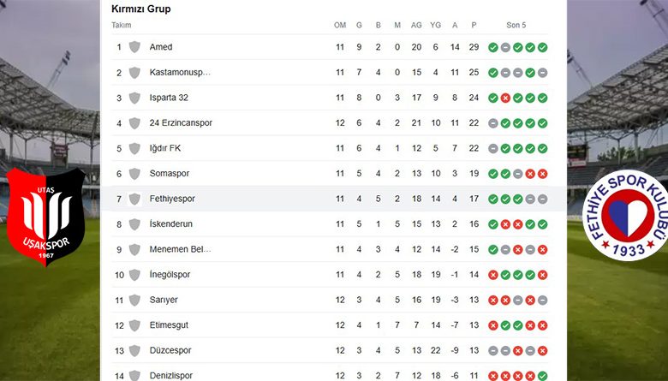
Task: Click the Takım column header
Action: tap(122, 26)
